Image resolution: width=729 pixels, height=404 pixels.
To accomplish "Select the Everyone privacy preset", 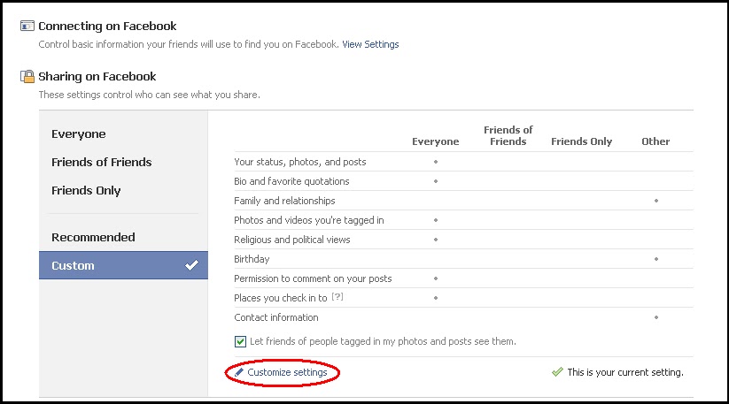I will 79,134.
